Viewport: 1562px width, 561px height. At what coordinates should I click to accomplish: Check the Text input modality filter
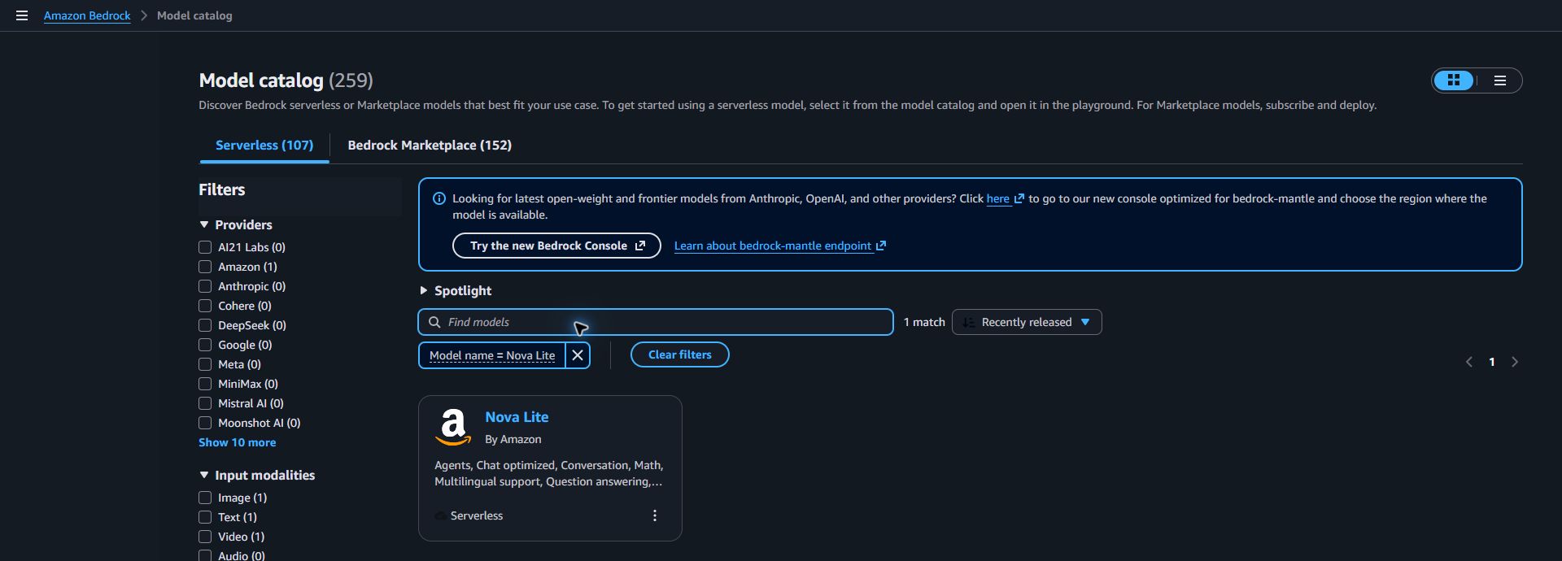click(x=205, y=517)
